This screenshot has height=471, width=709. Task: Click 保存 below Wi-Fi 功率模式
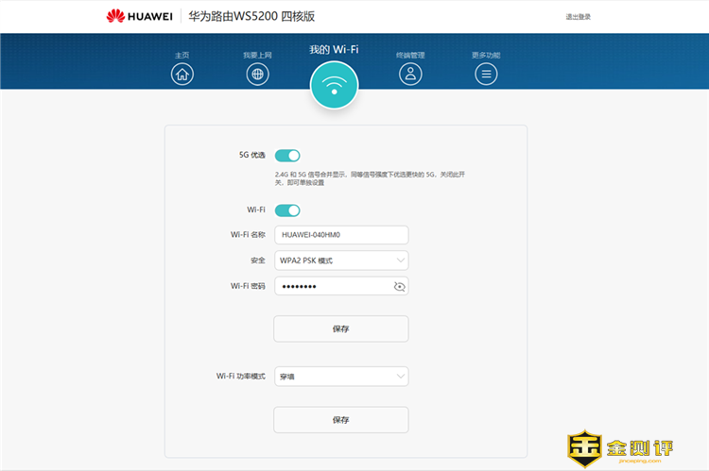point(341,419)
